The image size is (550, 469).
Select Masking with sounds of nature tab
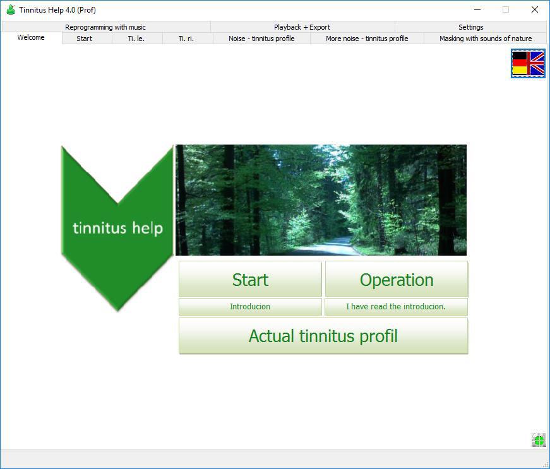tap(486, 39)
